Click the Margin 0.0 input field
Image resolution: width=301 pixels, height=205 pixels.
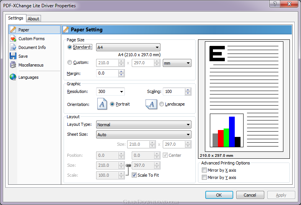[107, 73]
